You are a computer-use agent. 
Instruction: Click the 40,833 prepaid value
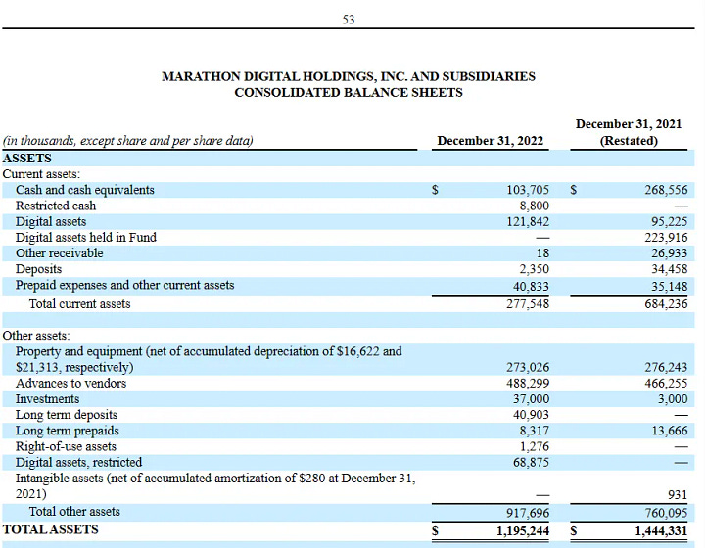(x=531, y=286)
